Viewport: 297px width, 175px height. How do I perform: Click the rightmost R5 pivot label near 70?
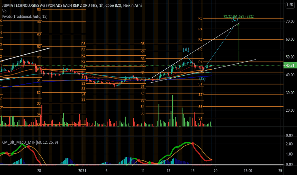point(200,18)
